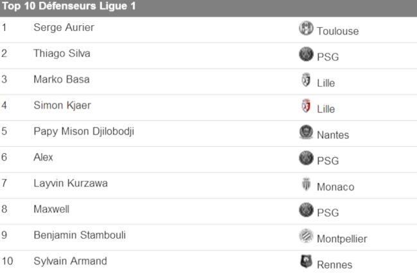Click the Monaco team name
Image resolution: width=417 pixels, height=278 pixels.
click(x=335, y=187)
